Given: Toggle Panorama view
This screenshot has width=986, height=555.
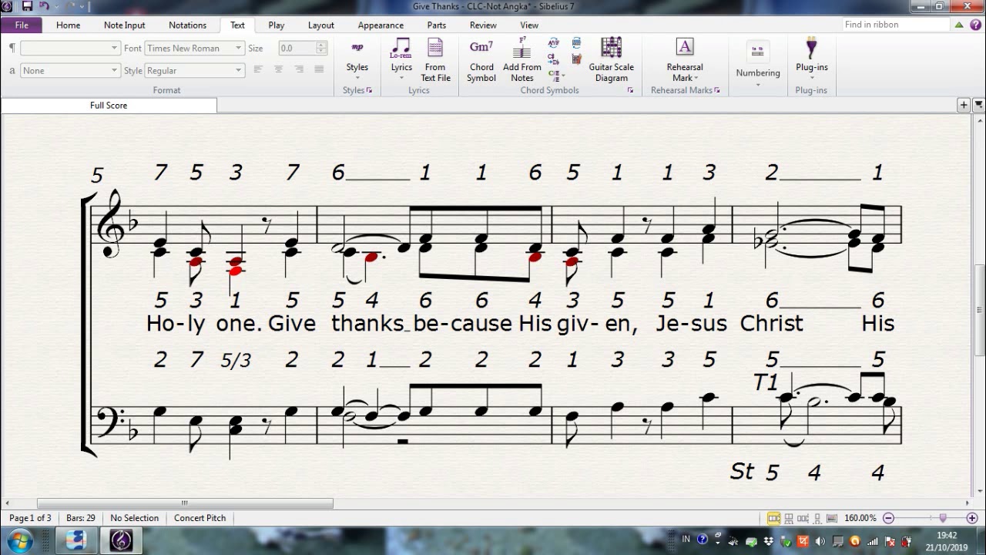Looking at the screenshot, I should pyautogui.click(x=831, y=518).
